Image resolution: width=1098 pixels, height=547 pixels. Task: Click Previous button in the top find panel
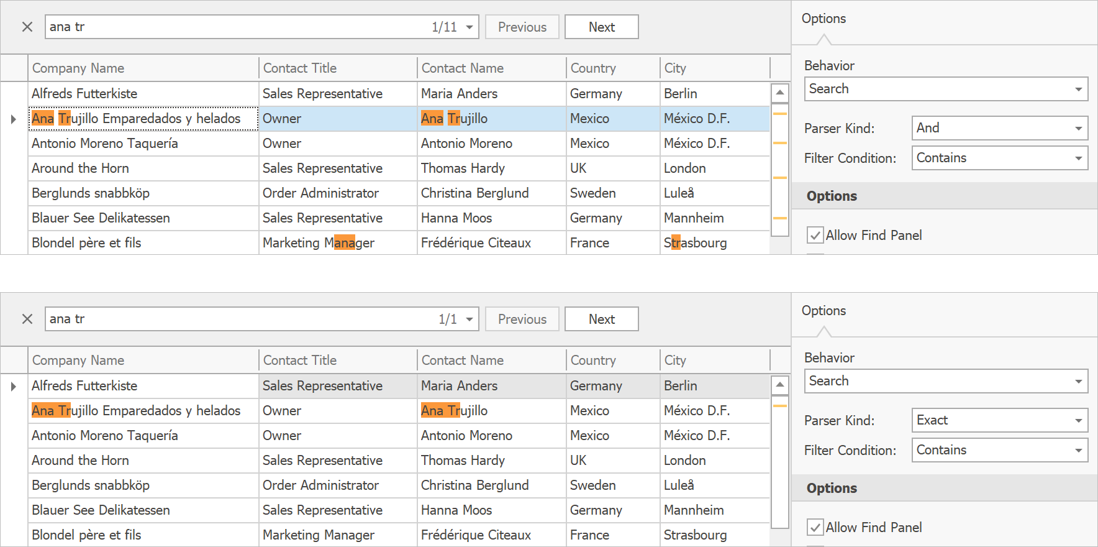pyautogui.click(x=522, y=27)
